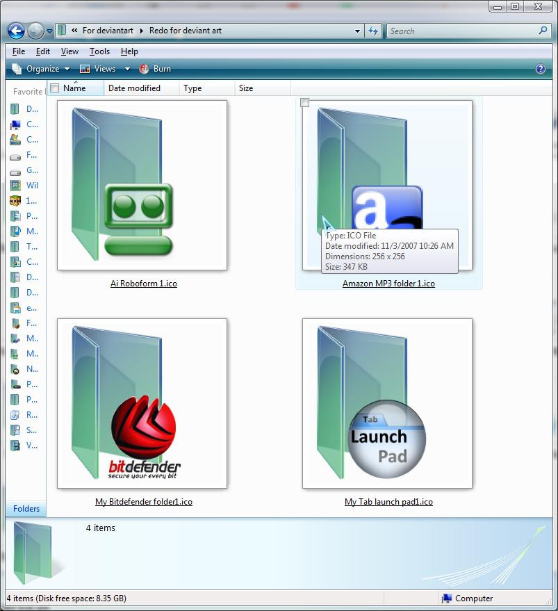
Task: Click into the Search input field
Action: click(x=461, y=31)
